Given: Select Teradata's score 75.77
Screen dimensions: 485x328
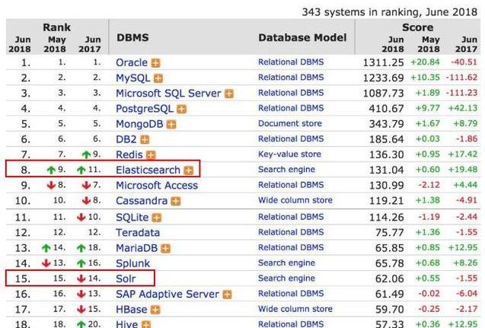Looking at the screenshot, I should [x=389, y=233].
